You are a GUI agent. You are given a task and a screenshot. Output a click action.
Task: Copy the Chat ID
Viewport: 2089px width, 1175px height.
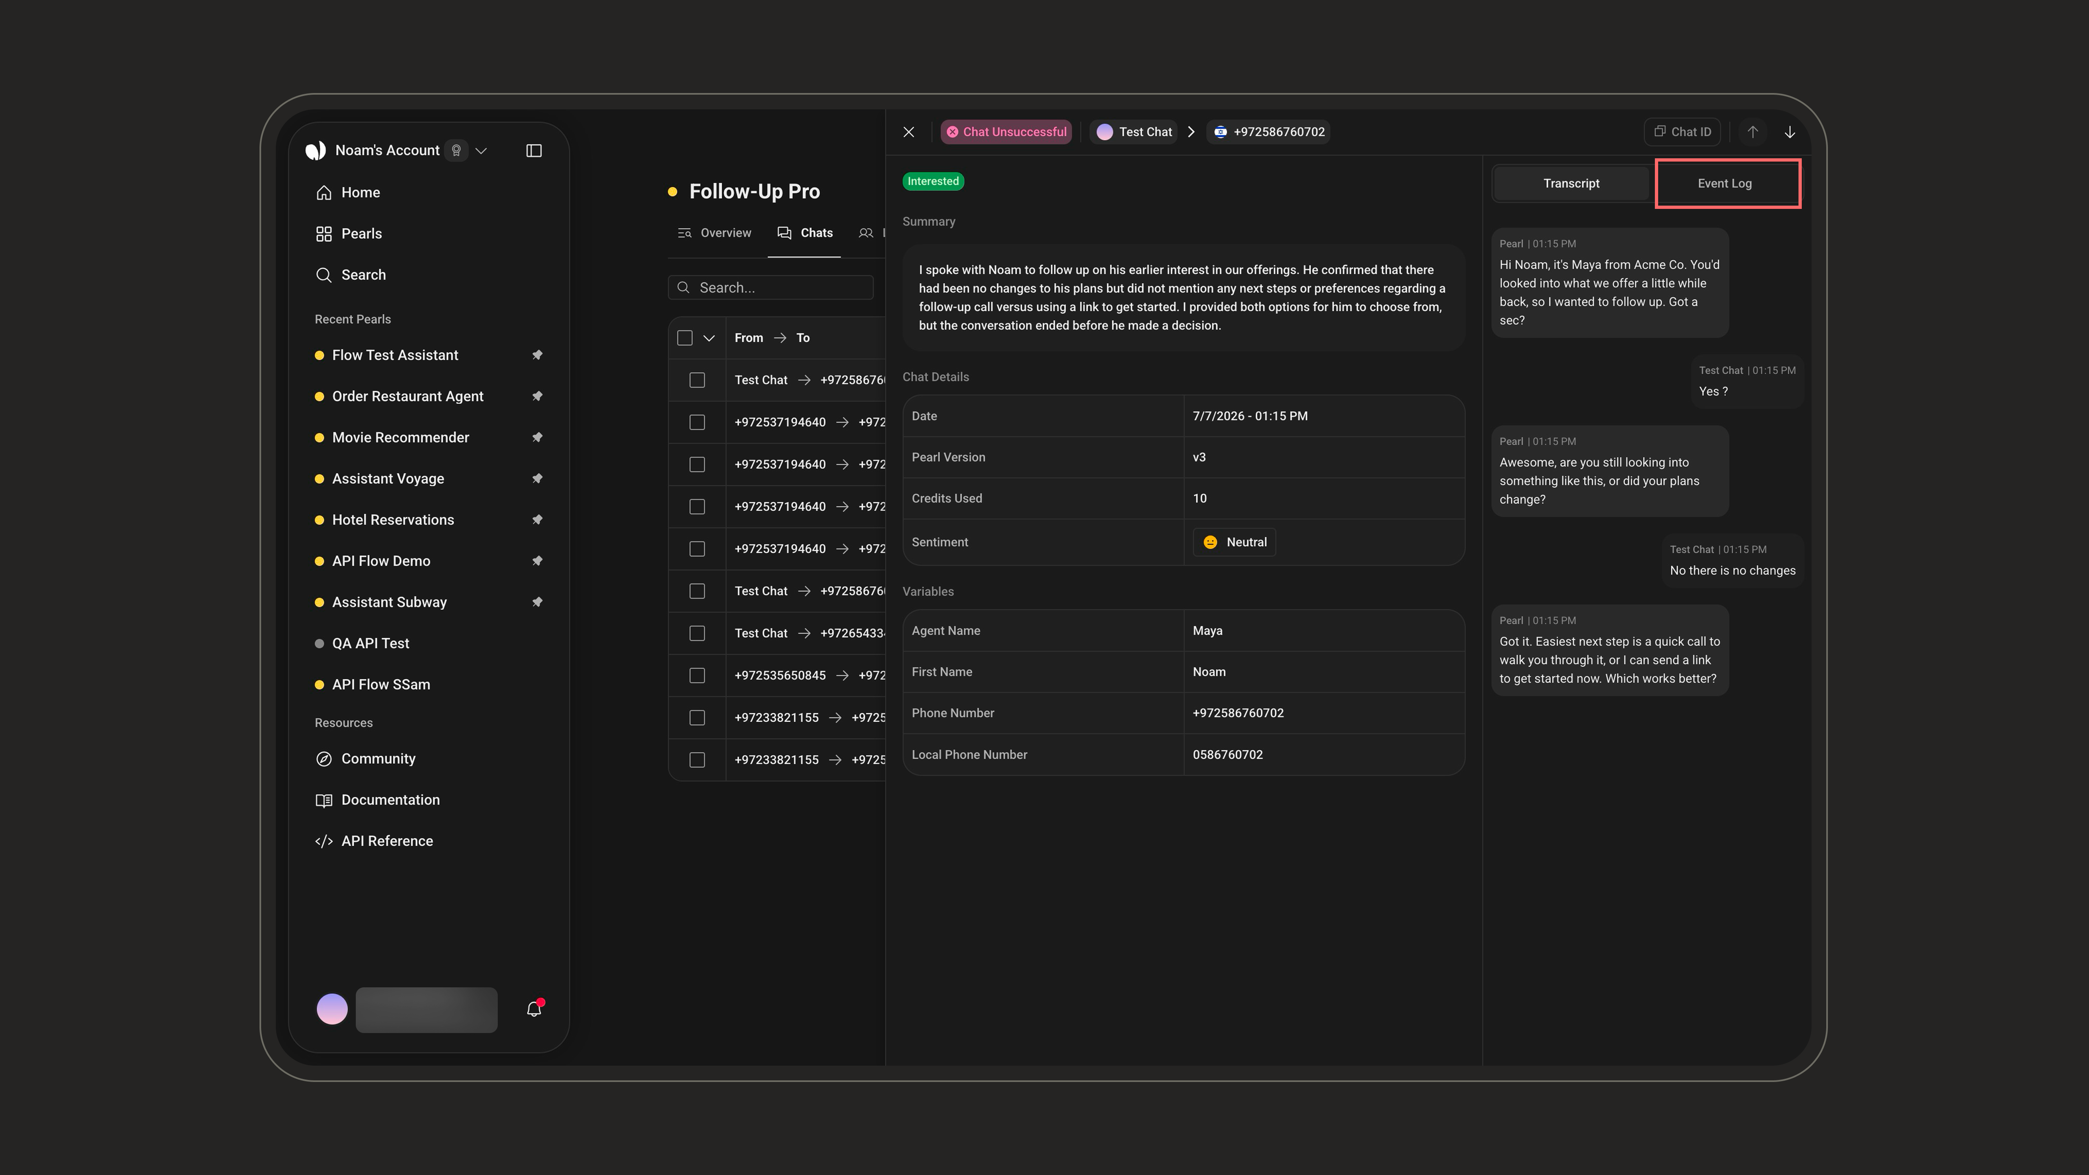click(x=1682, y=132)
